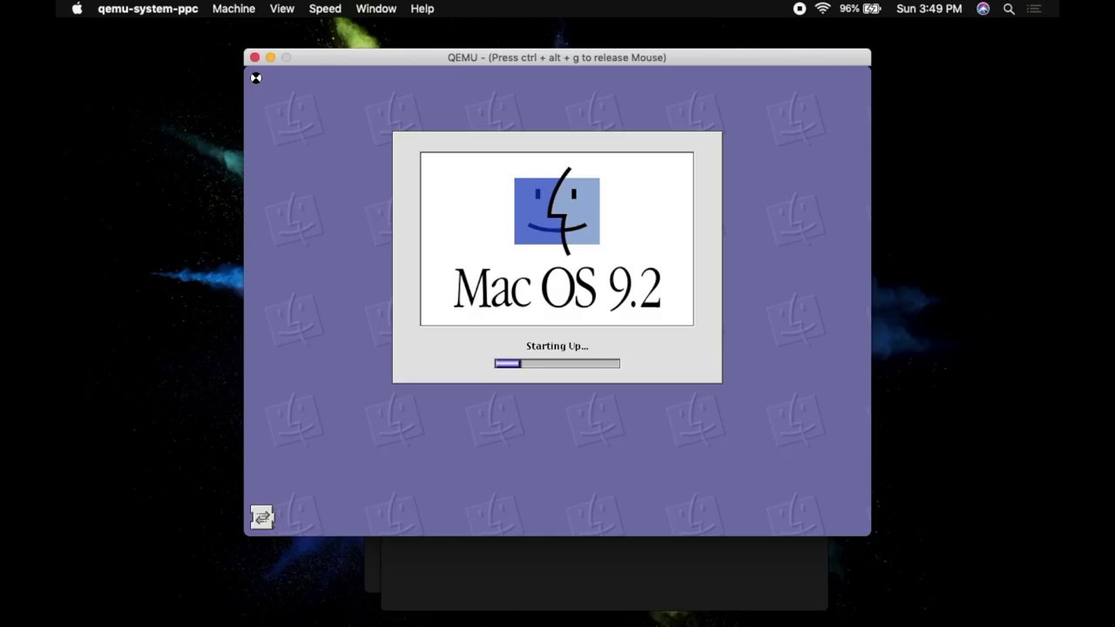Click the startup progress bar
The image size is (1115, 627).
point(557,364)
